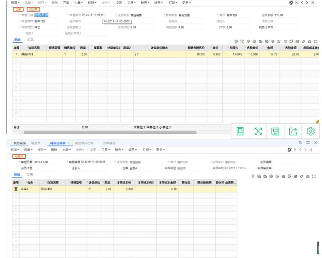This screenshot has height=258, width=322.
Task: Click 删除 button in lower outbound form
Action: 54,149
